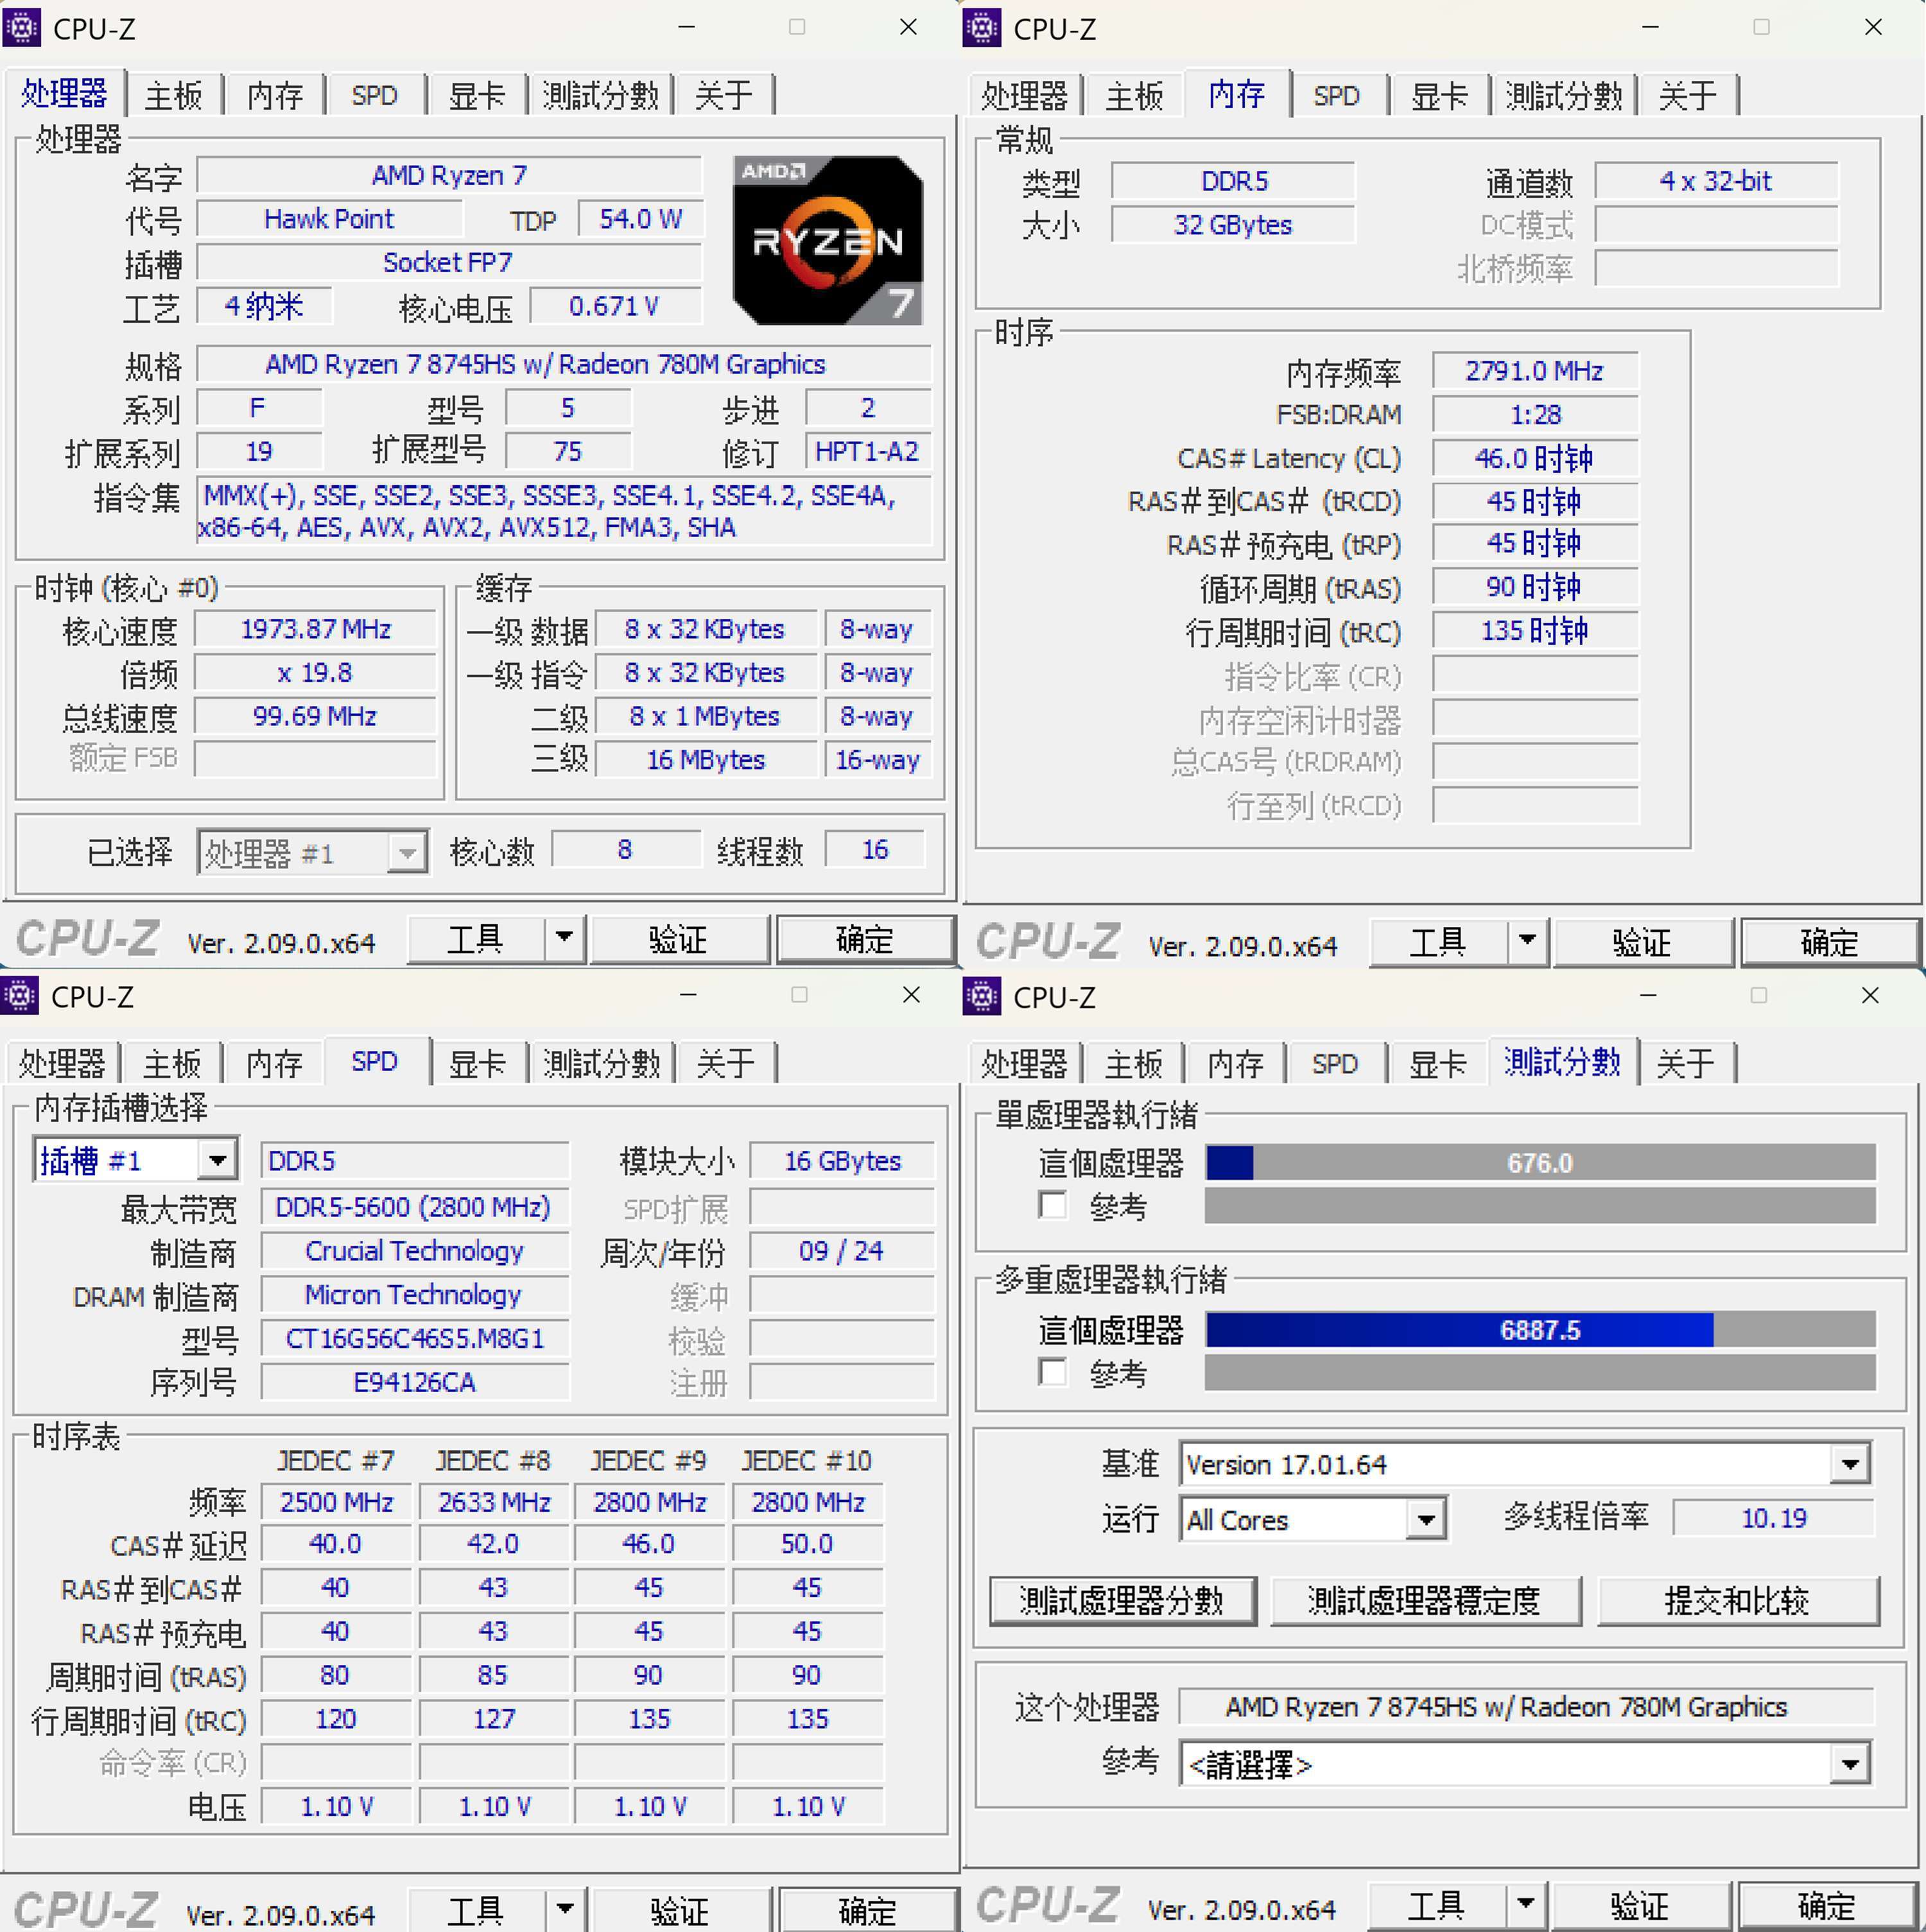
Task: Click 工具 button in the processor window
Action: tap(476, 938)
